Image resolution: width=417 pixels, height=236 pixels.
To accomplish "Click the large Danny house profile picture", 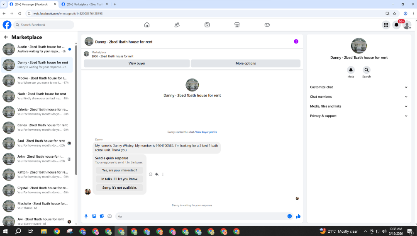I will pos(192,85).
